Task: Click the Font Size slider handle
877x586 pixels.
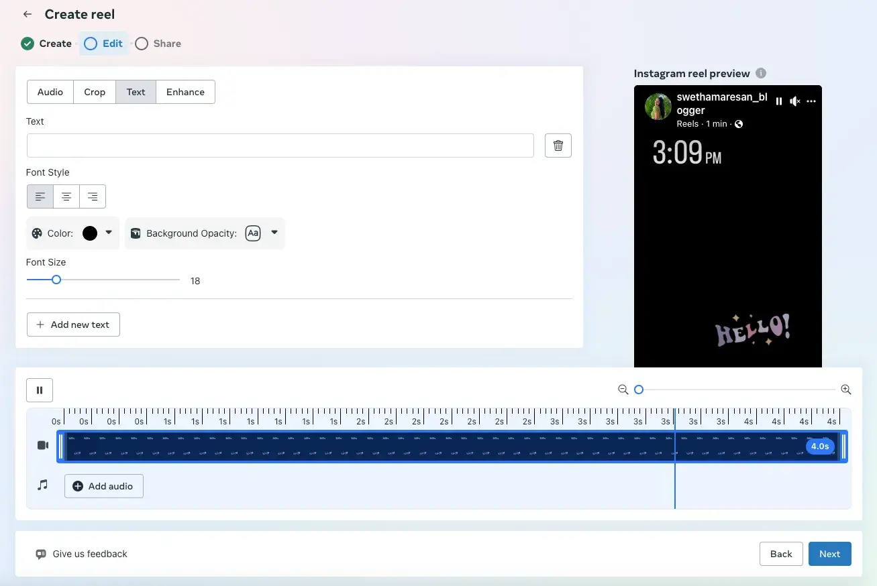Action: point(56,280)
